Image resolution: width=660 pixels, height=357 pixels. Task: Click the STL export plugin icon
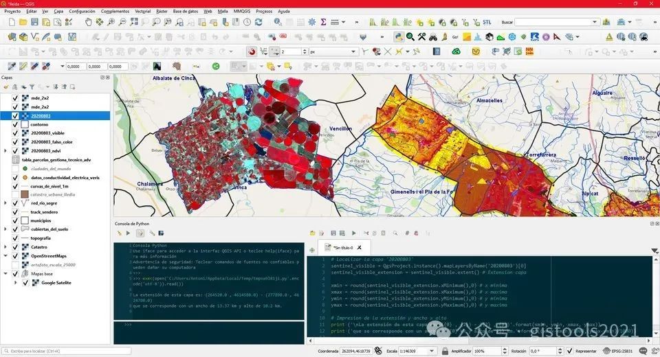[x=487, y=22]
